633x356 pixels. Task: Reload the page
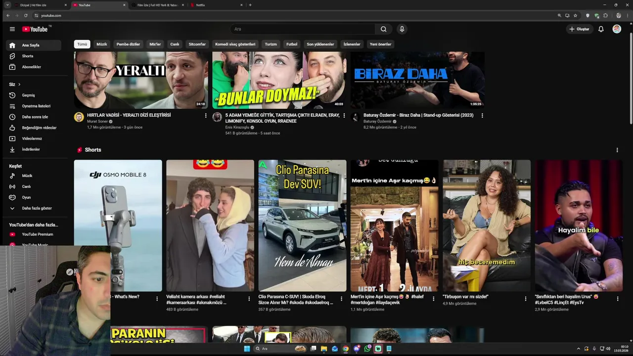tap(26, 15)
